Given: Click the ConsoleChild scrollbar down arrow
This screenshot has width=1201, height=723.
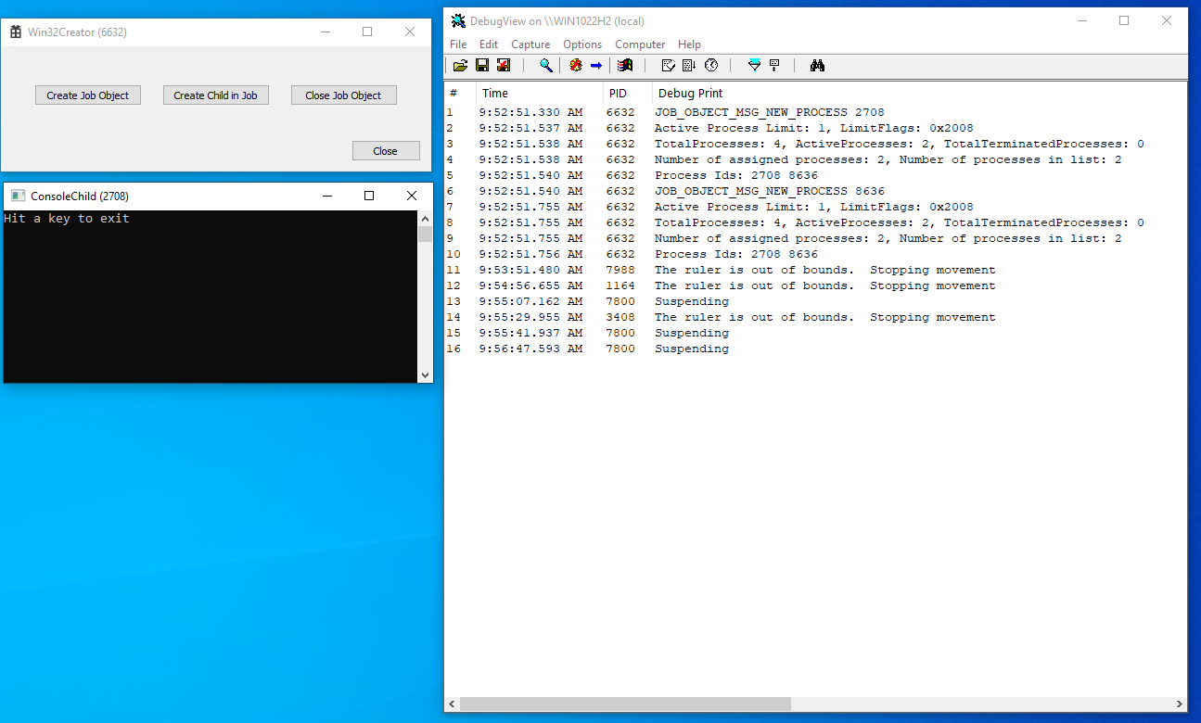Looking at the screenshot, I should click(426, 375).
